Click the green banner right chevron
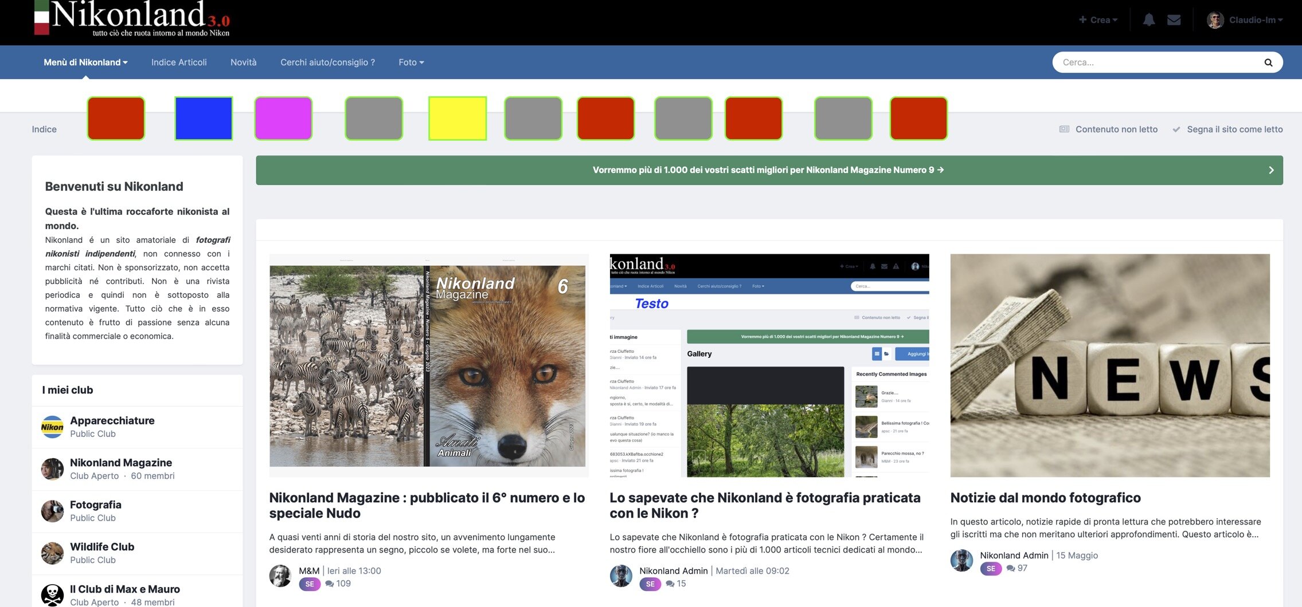This screenshot has width=1302, height=607. (1271, 170)
